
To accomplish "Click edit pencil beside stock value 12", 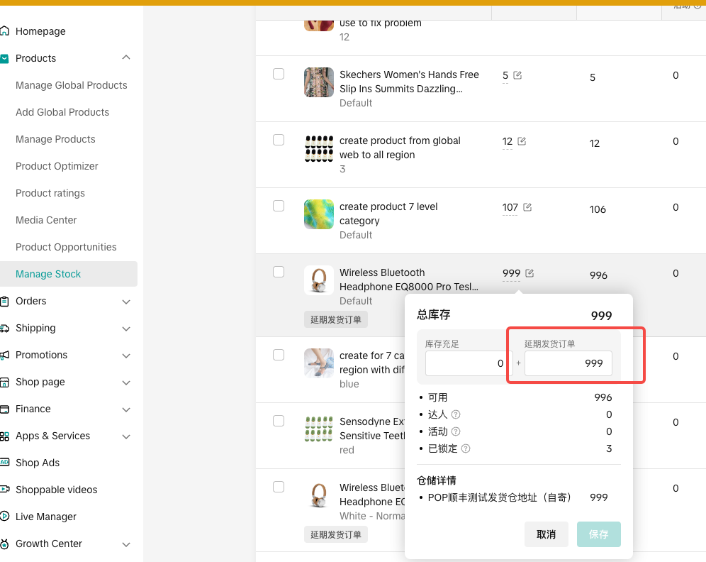I will coord(522,141).
